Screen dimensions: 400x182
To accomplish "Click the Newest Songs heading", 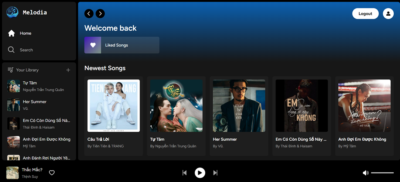I will coord(105,68).
